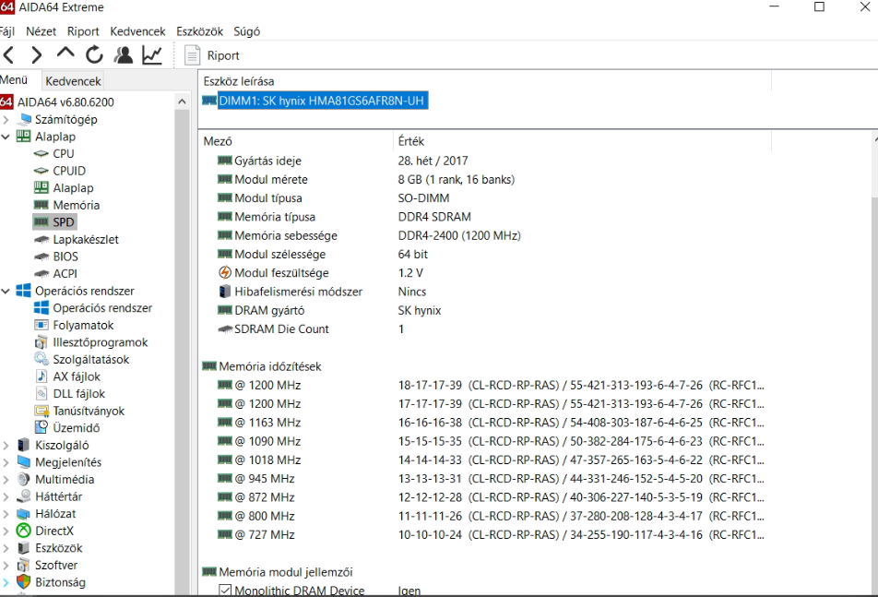This screenshot has height=597, width=878.
Task: Click the Biztonság shield icon
Action: pyautogui.click(x=24, y=582)
